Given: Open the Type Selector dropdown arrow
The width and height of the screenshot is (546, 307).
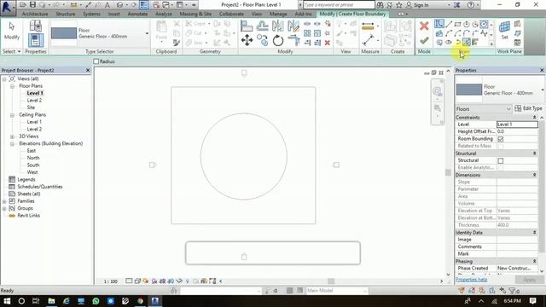Looking at the screenshot, I should point(147,34).
